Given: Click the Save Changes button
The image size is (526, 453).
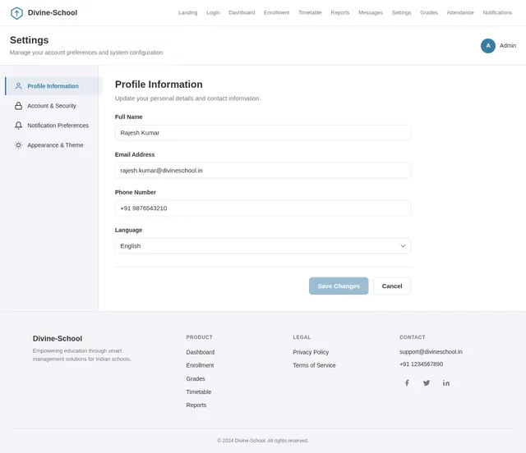Looking at the screenshot, I should 339,286.
